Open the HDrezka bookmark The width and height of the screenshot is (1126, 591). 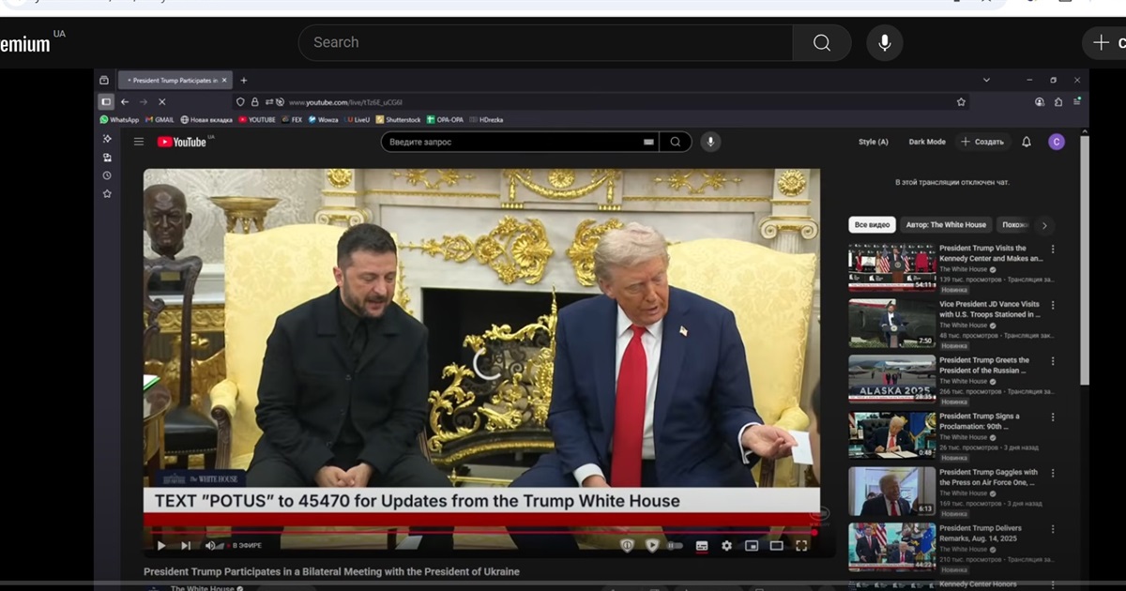[487, 120]
